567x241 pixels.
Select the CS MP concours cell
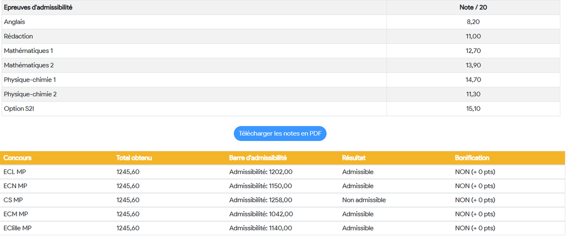pos(13,200)
